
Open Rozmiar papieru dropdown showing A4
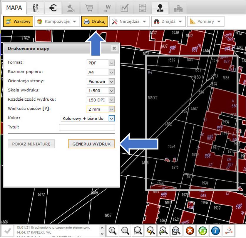pyautogui.click(x=101, y=72)
